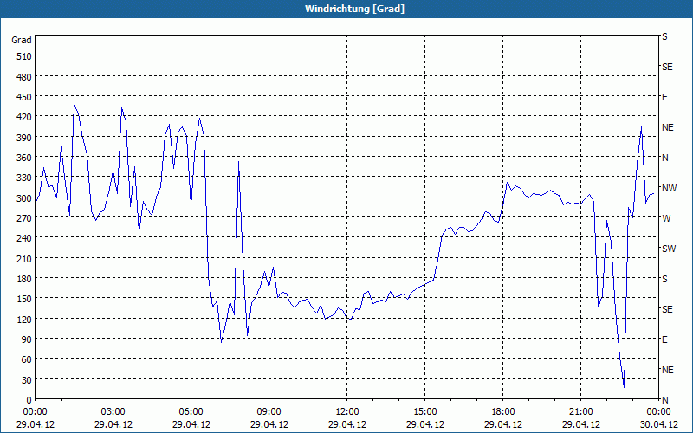Select the 0 y-axis value

29,400
